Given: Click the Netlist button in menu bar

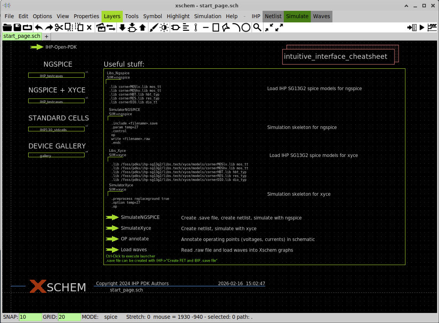Looking at the screenshot, I should coord(273,16).
